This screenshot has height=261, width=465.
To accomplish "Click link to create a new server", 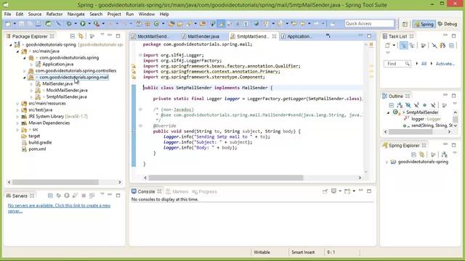I will click(x=59, y=208).
